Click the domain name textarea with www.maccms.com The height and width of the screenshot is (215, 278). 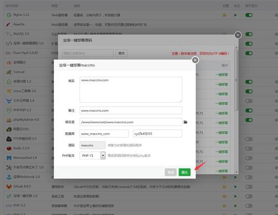131,89
